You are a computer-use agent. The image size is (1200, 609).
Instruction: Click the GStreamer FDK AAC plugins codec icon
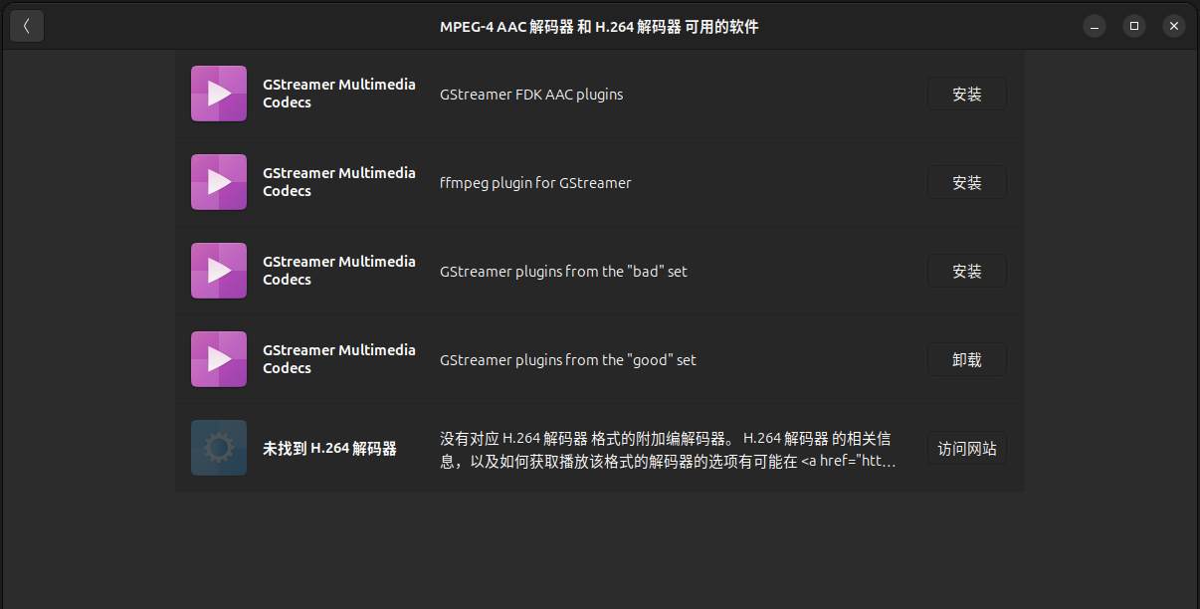point(219,94)
